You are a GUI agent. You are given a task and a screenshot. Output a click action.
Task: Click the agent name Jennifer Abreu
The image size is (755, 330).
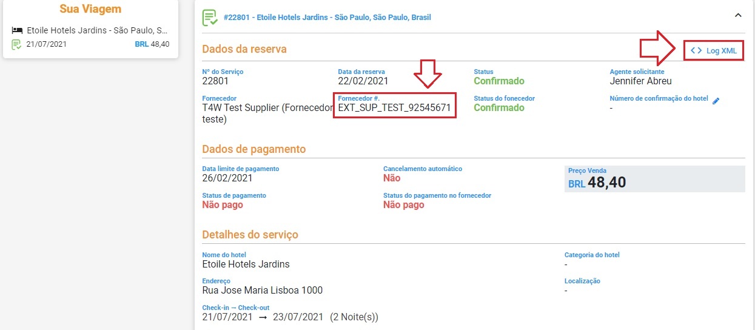point(640,81)
